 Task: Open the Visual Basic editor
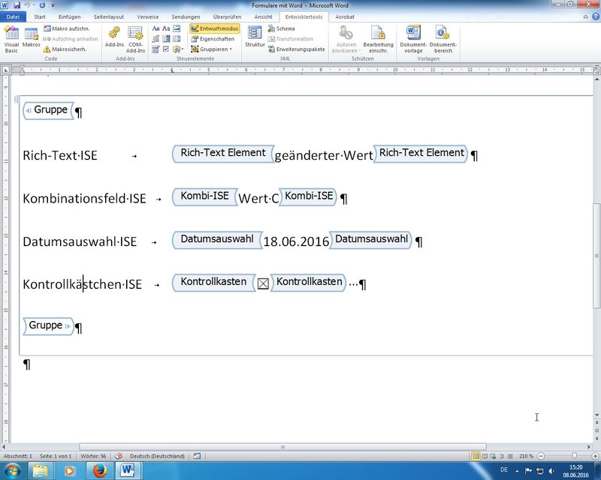pyautogui.click(x=11, y=39)
